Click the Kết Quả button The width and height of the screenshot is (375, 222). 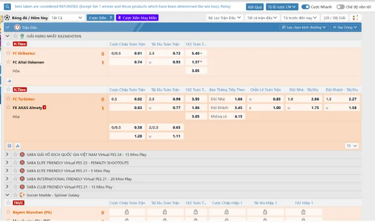255,7
